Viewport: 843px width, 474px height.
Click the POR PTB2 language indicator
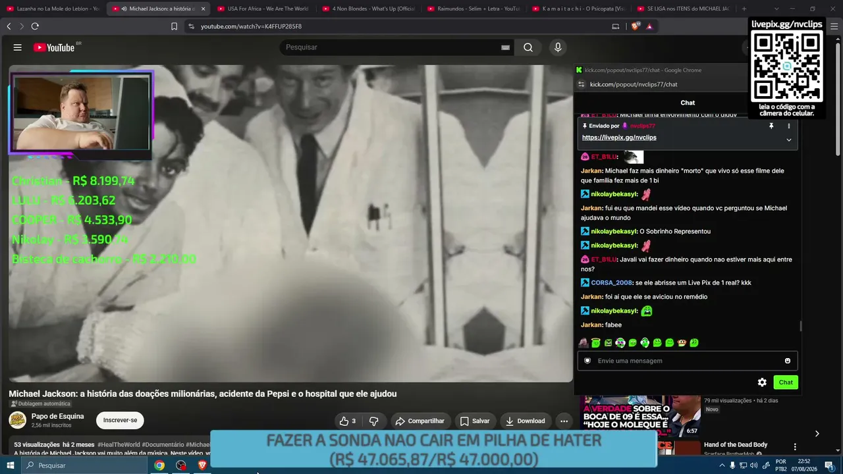coord(781,465)
